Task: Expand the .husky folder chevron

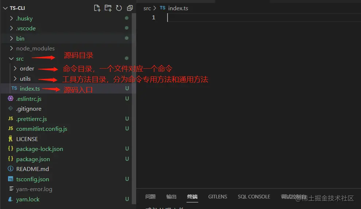Action: [11, 18]
